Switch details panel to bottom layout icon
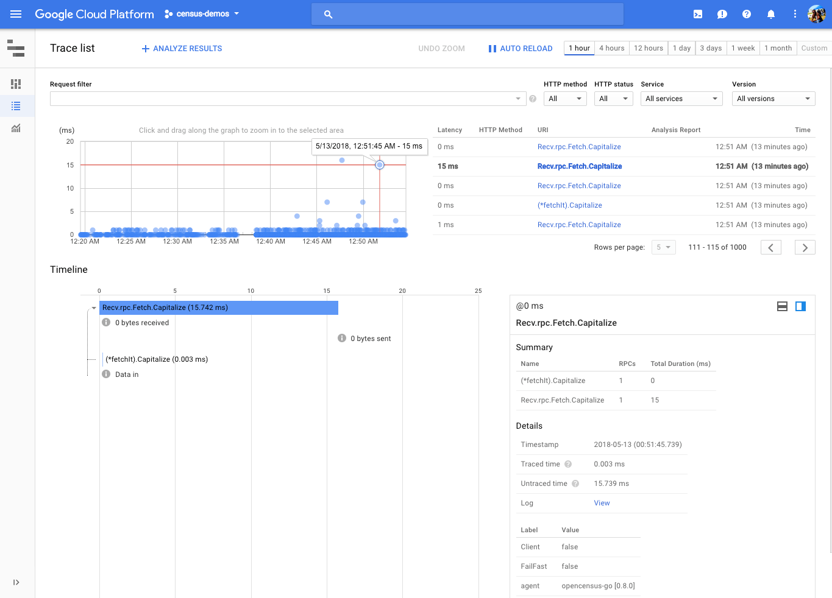 (x=782, y=306)
